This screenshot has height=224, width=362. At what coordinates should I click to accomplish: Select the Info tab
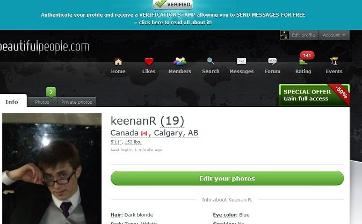pyautogui.click(x=12, y=102)
